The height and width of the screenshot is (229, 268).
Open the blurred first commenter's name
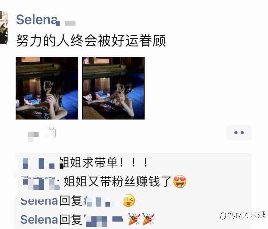pyautogui.click(x=39, y=163)
